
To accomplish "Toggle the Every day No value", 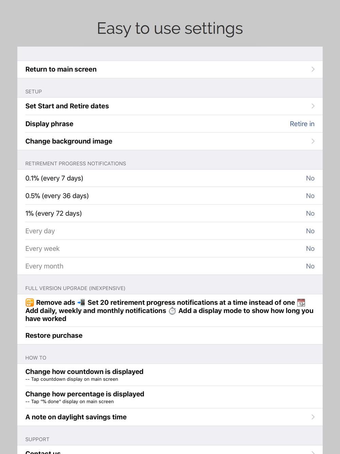I will [x=310, y=231].
